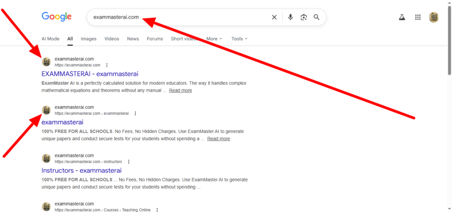The image size is (452, 212).
Task: Start voice search with microphone icon
Action: point(290,17)
